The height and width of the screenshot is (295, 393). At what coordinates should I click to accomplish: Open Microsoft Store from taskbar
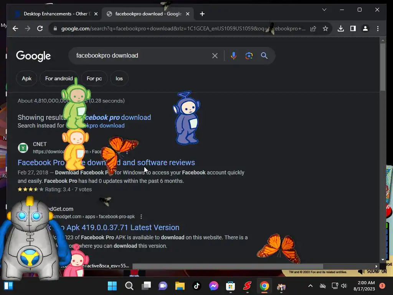(x=230, y=286)
